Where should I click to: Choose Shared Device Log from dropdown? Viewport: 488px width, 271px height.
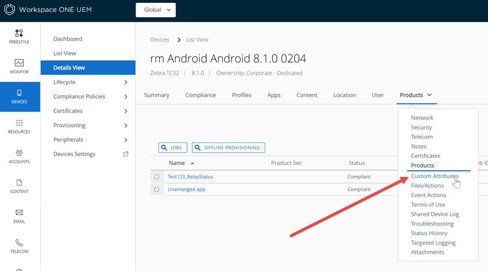pyautogui.click(x=435, y=214)
